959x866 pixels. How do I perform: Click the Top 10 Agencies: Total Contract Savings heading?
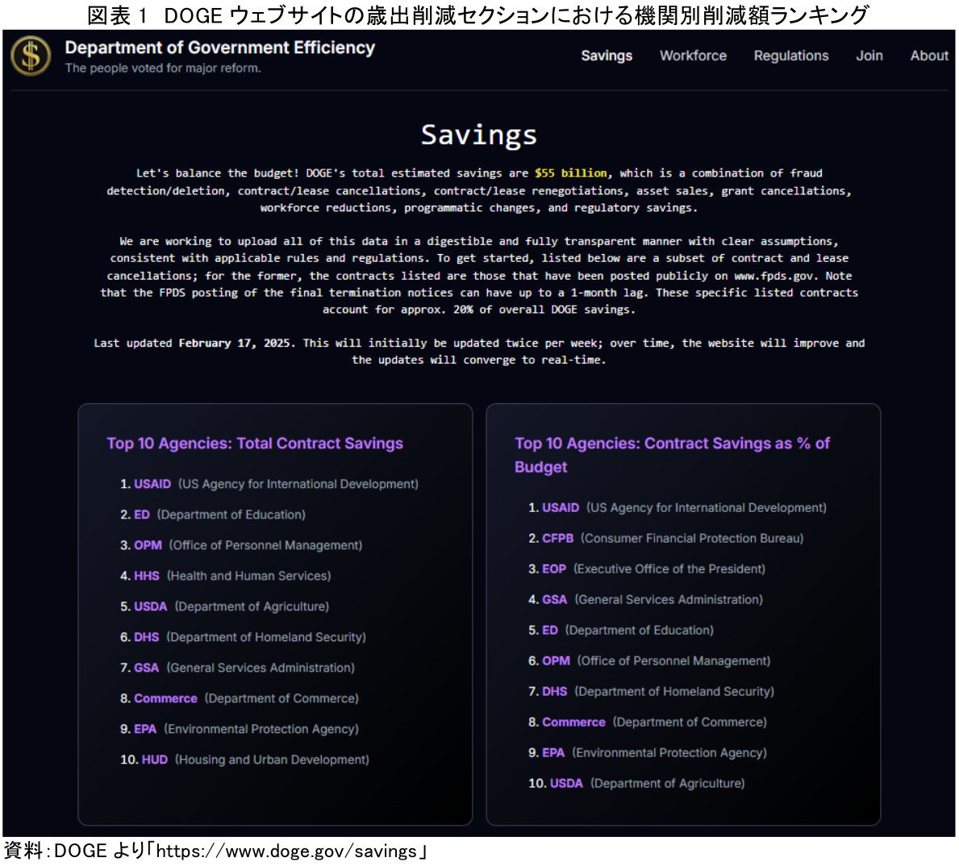point(255,443)
